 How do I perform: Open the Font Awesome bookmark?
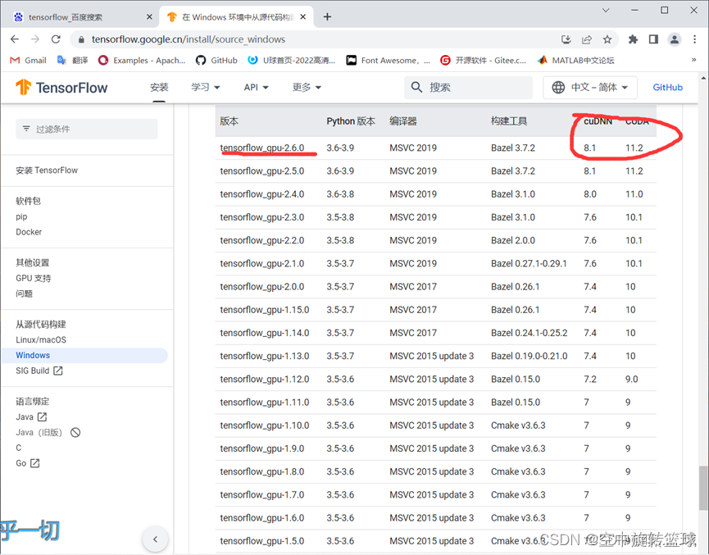[388, 60]
